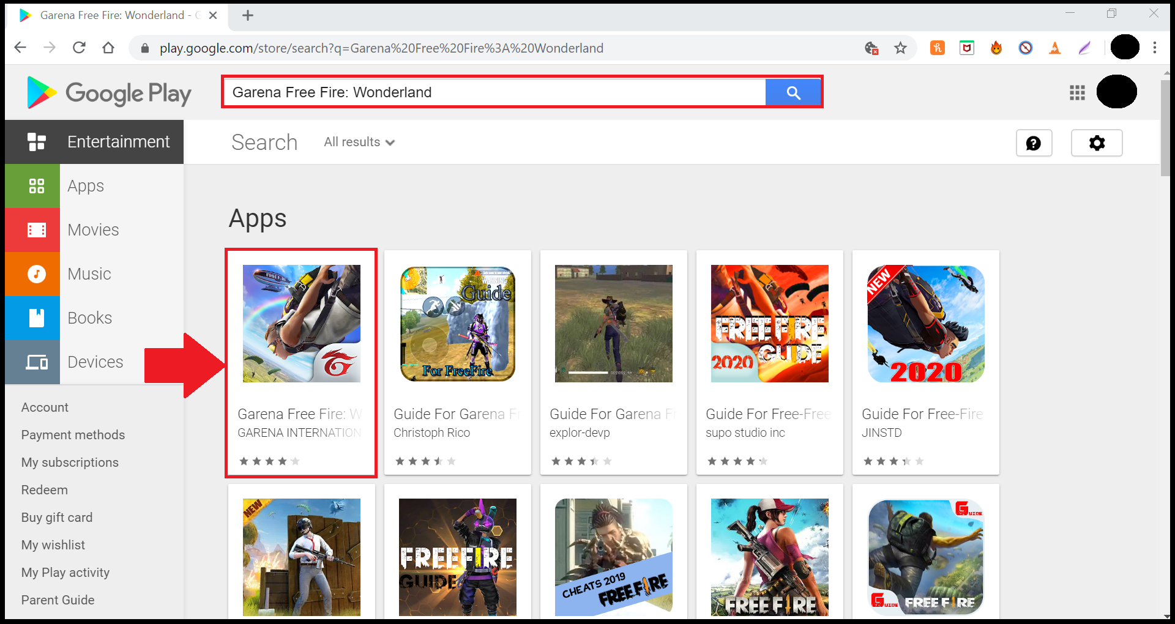Screen dimensions: 1175x624
Task: Open My wishlist link
Action: 53,545
